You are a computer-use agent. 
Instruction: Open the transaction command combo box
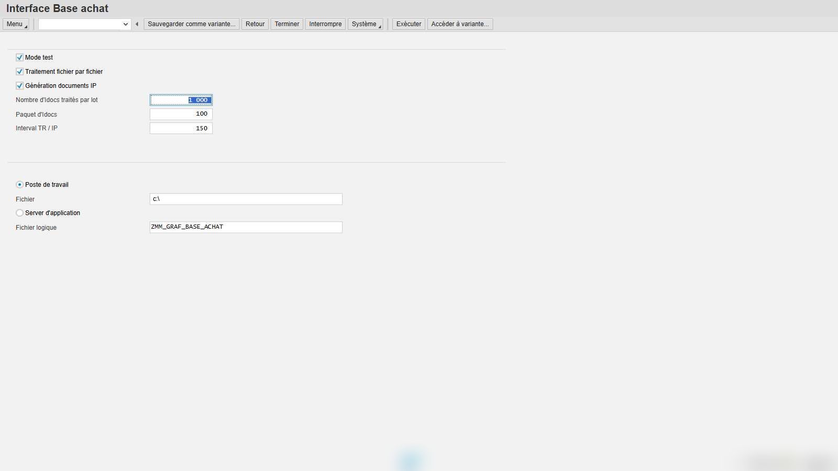[x=84, y=24]
